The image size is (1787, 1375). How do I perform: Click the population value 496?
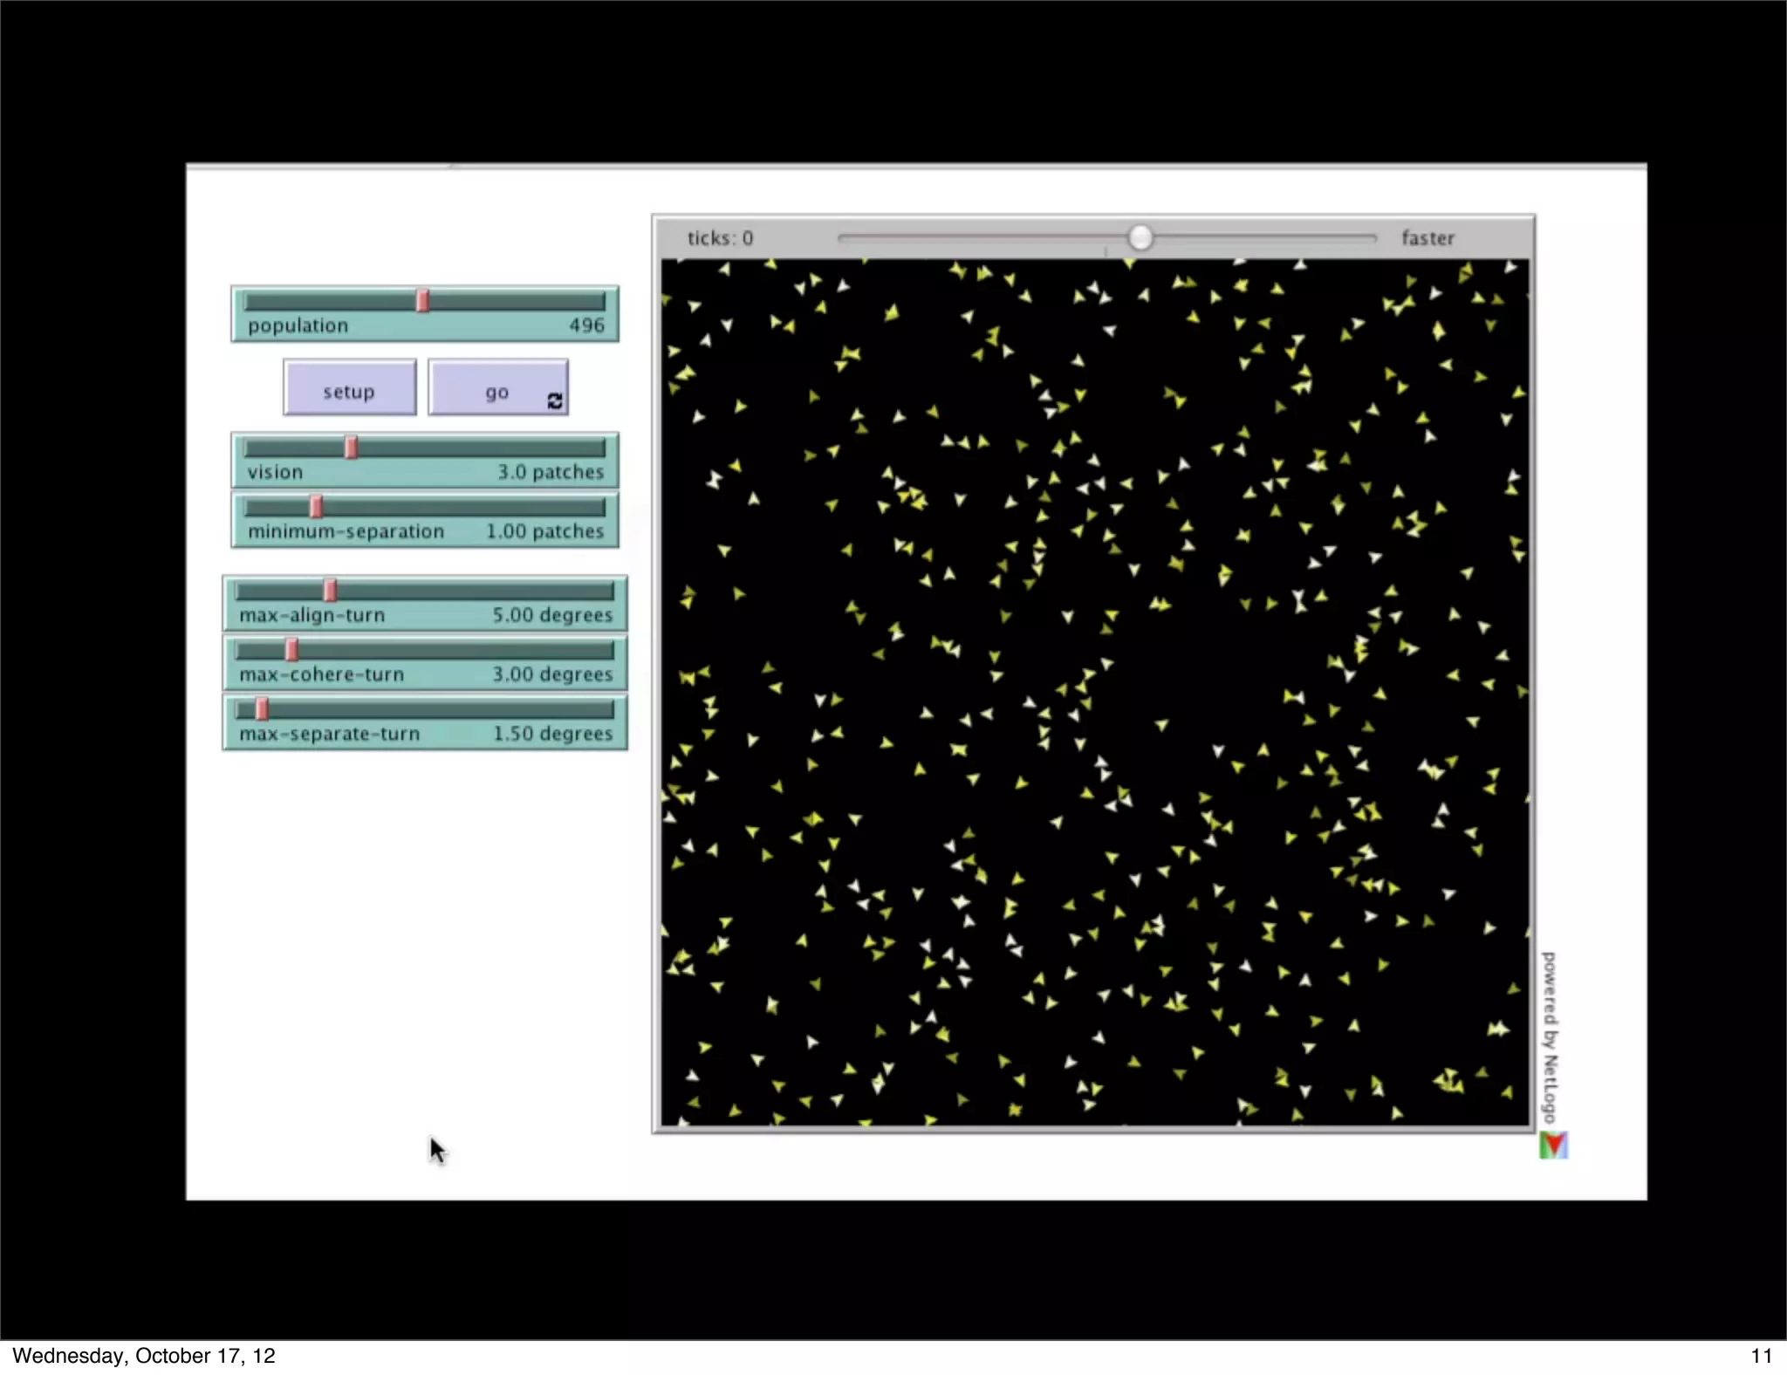[x=586, y=325]
